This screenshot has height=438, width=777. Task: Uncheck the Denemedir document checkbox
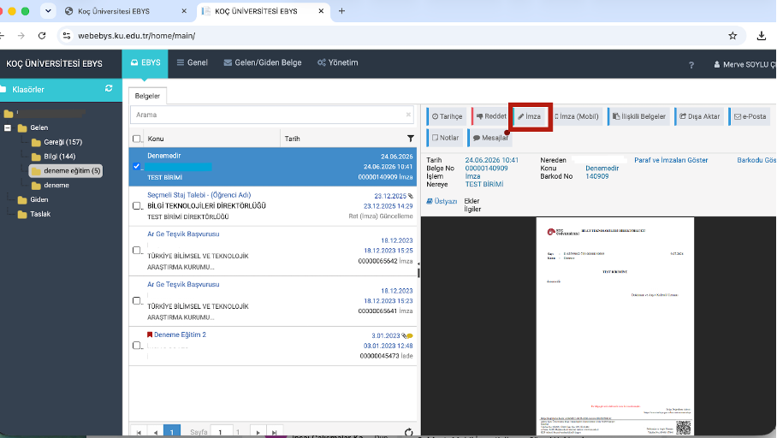137,167
